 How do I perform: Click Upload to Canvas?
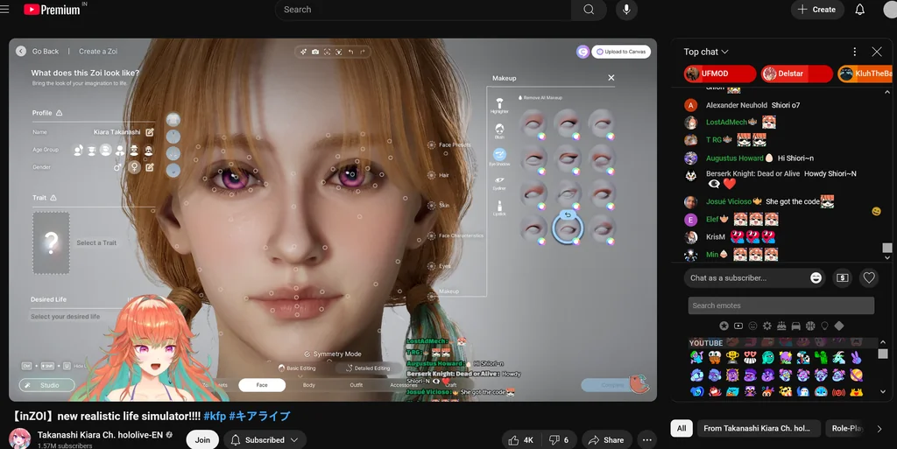tap(621, 52)
